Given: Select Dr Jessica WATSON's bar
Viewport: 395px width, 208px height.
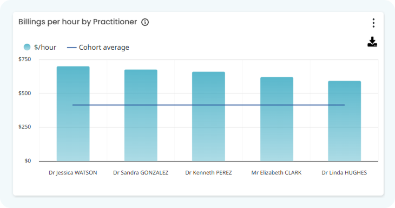Looking at the screenshot, I should coord(73,113).
